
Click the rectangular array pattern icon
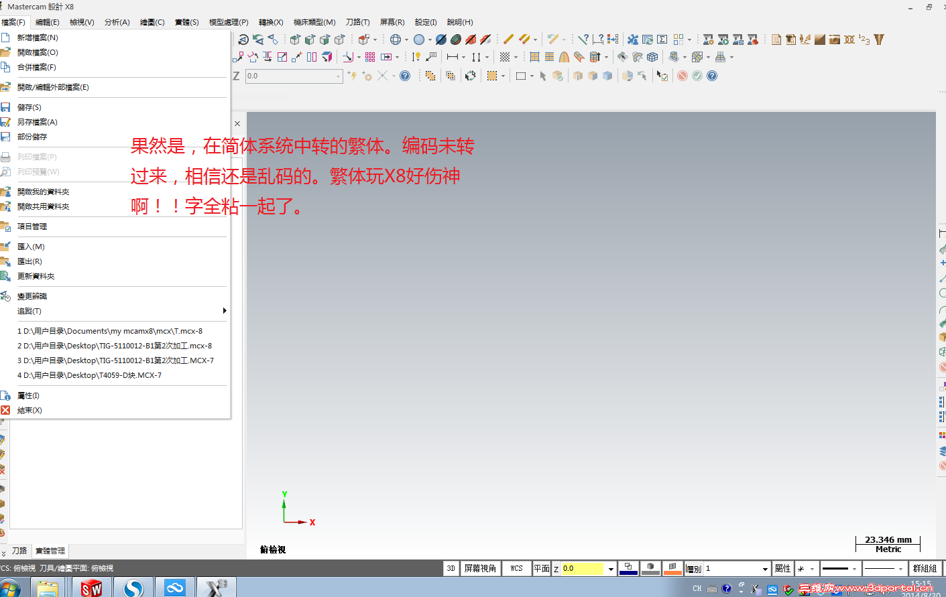tap(370, 57)
